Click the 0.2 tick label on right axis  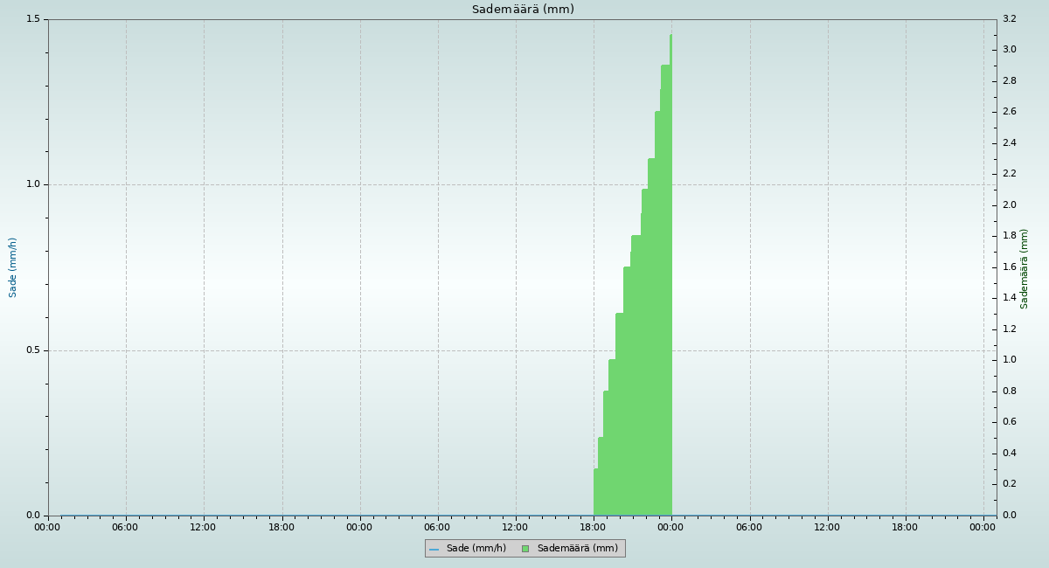click(1009, 484)
